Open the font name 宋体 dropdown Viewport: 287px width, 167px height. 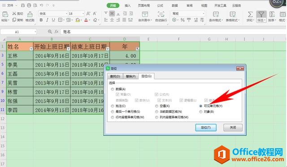(x=66, y=13)
